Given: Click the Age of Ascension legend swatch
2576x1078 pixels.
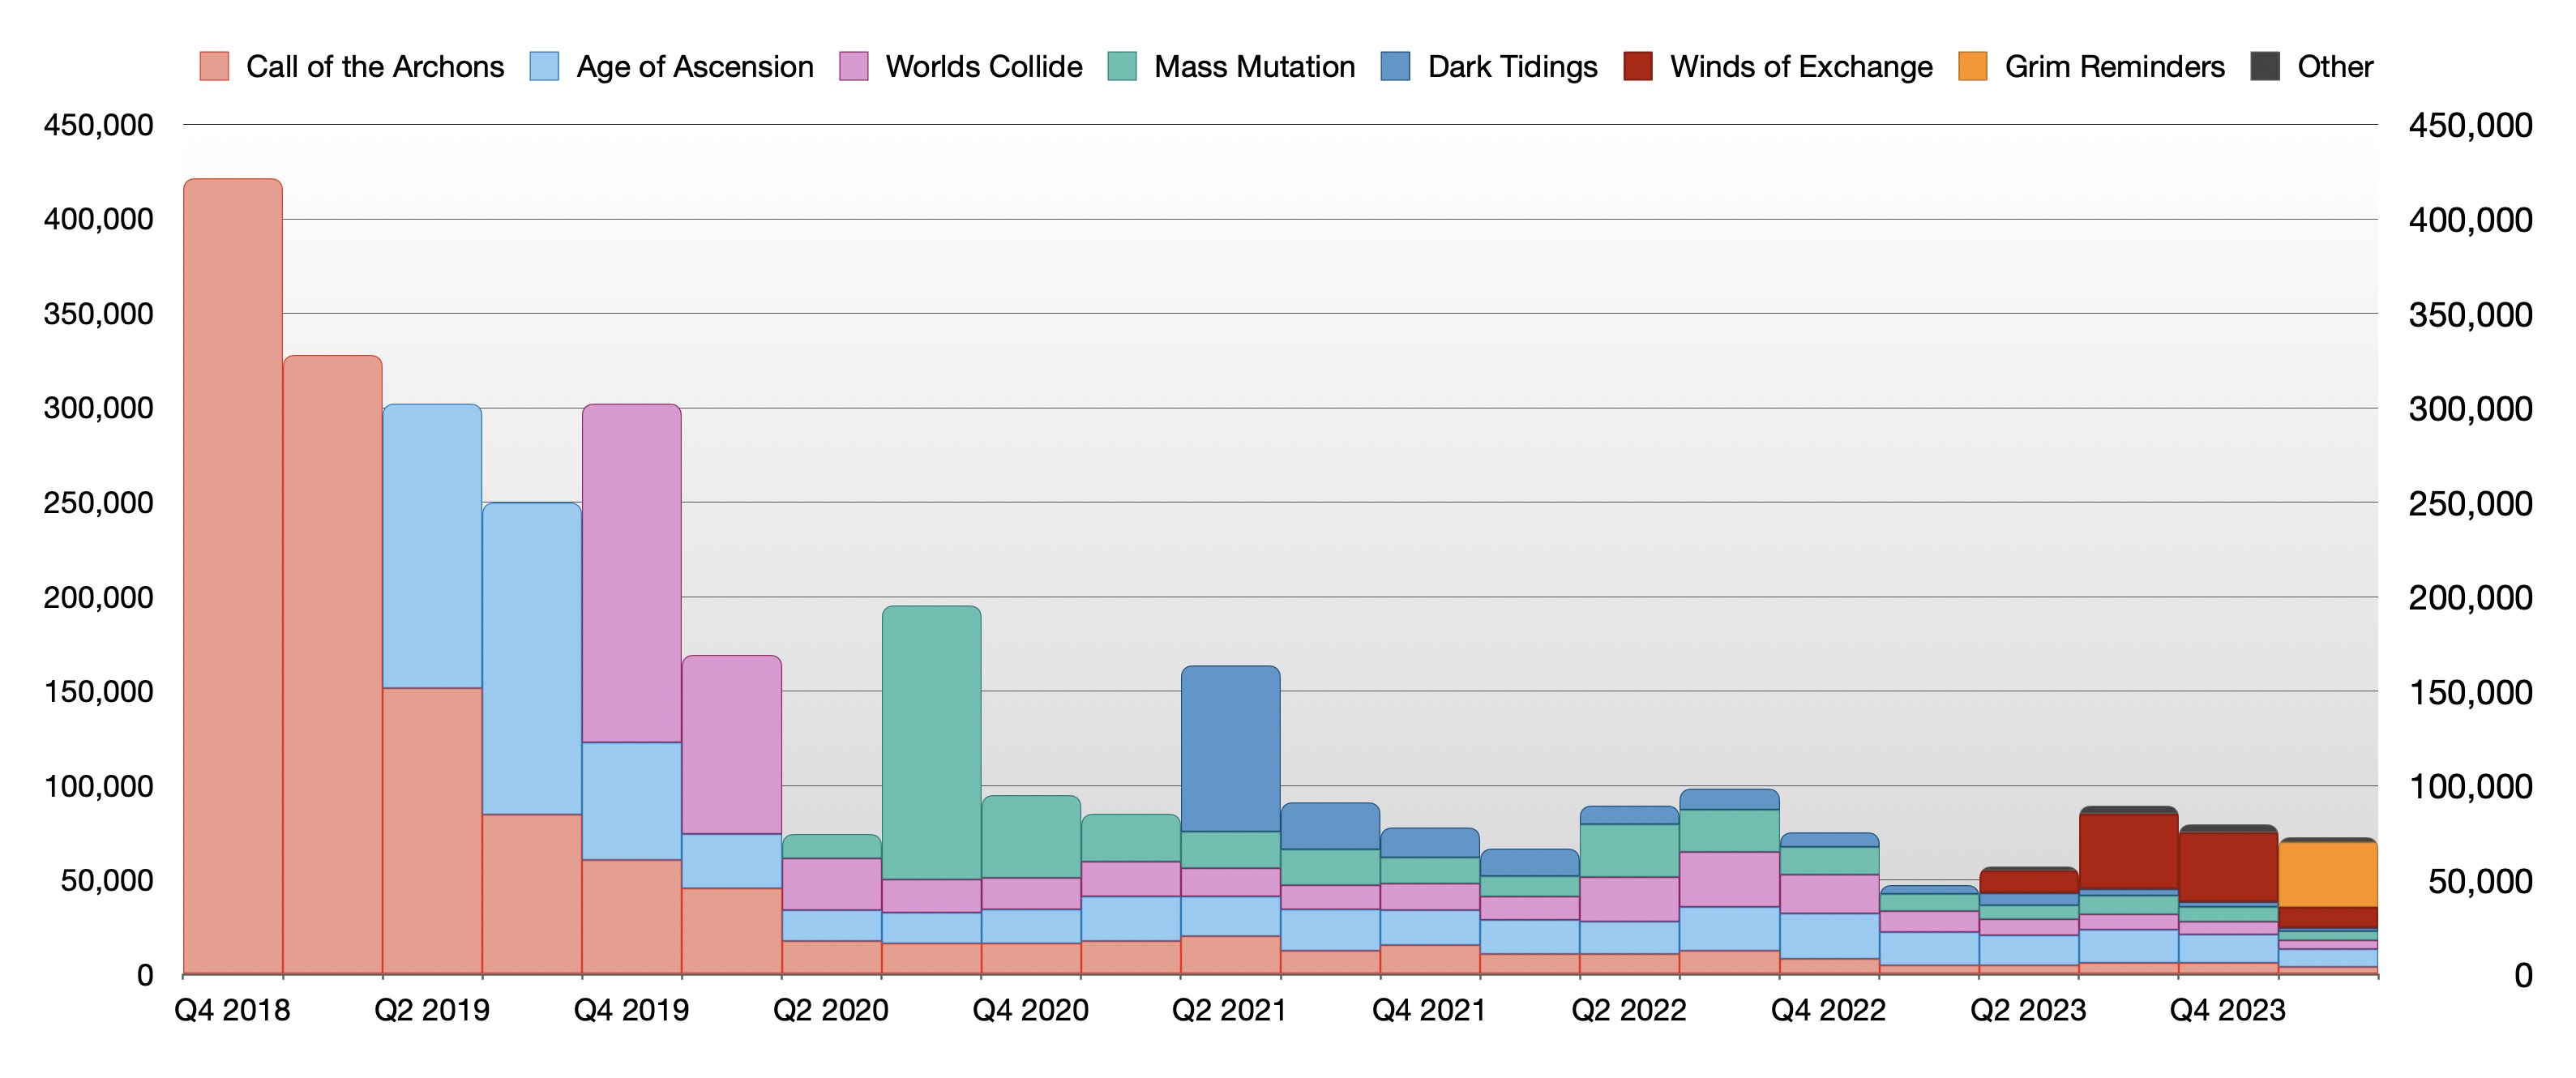Looking at the screenshot, I should (x=544, y=66).
